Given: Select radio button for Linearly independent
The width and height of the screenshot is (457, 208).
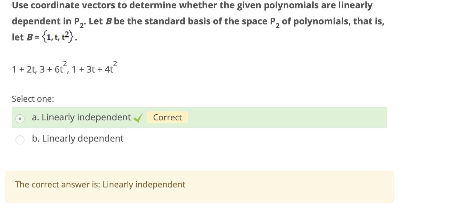Looking at the screenshot, I should [x=20, y=118].
